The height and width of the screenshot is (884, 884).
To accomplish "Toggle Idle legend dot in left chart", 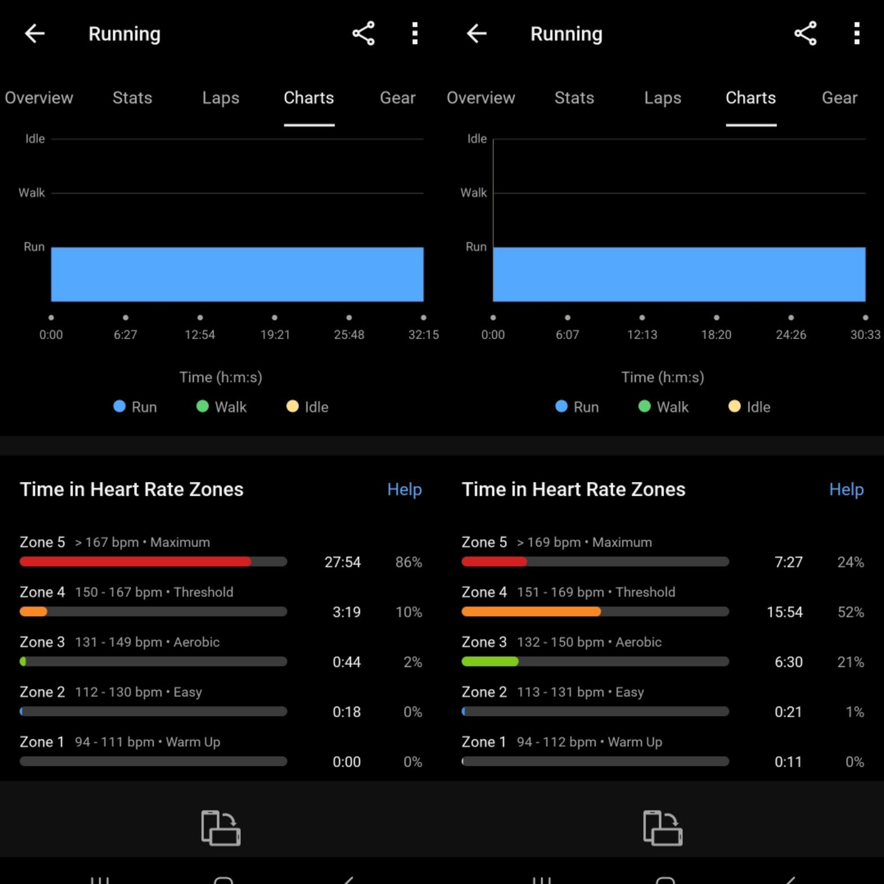I will pos(292,406).
